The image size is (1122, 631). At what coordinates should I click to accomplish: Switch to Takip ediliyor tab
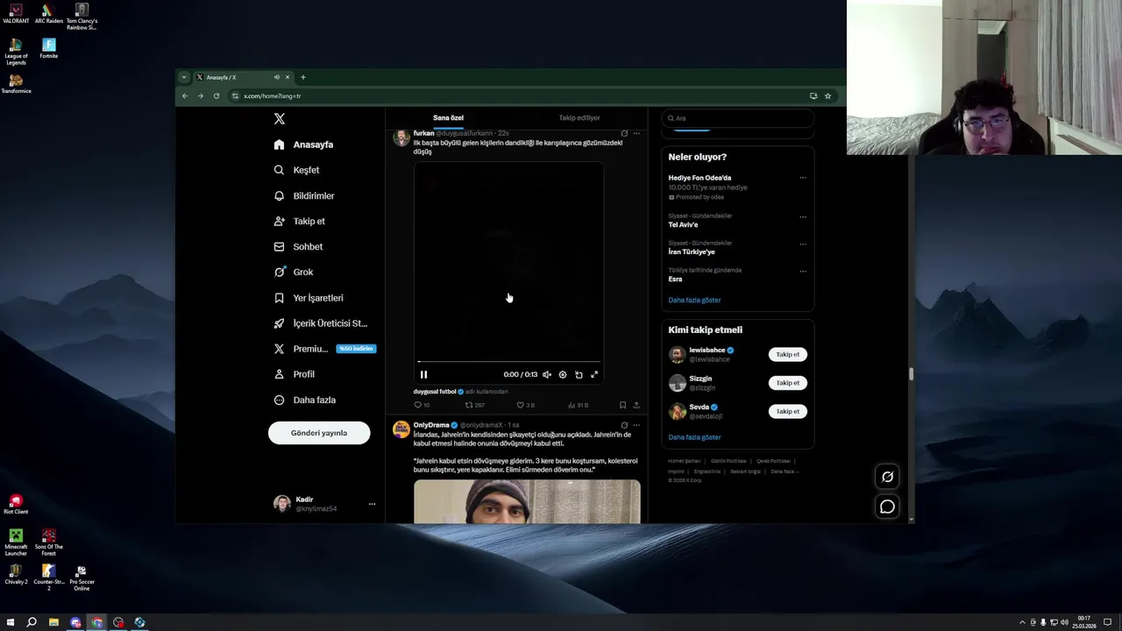coord(579,117)
